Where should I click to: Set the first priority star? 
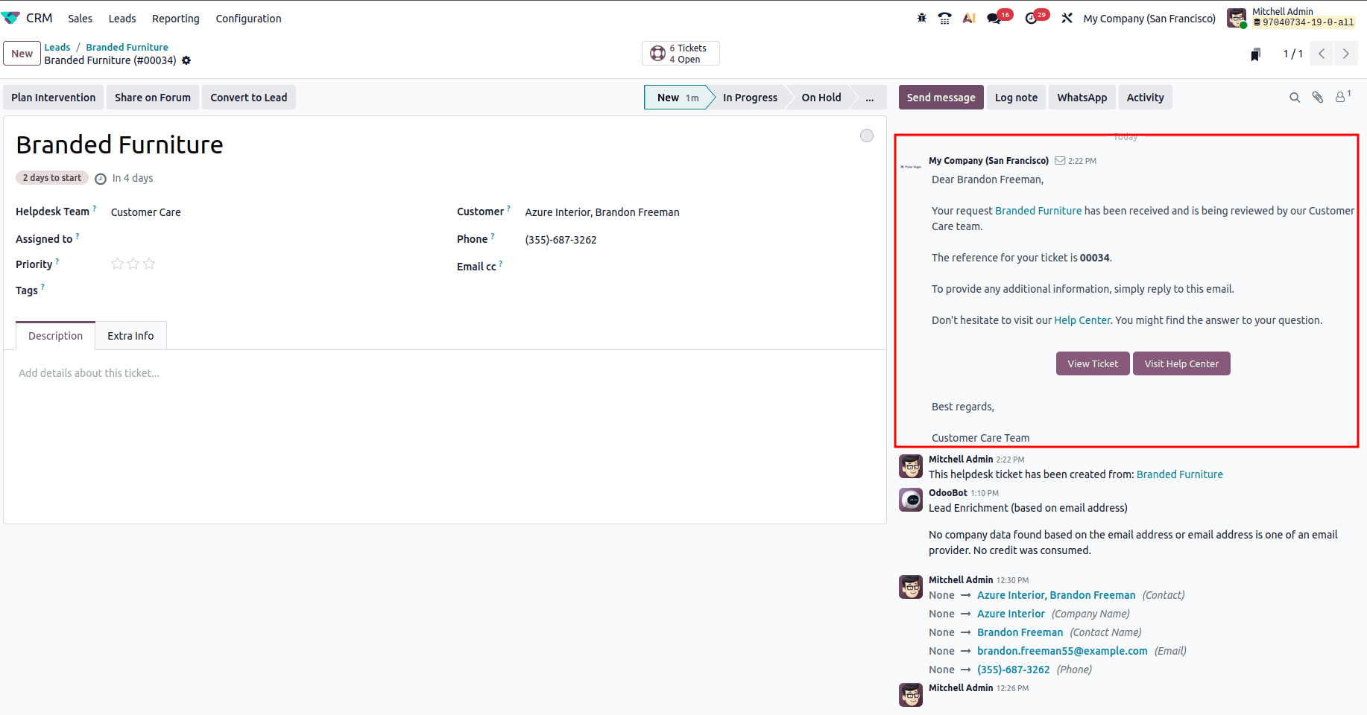(117, 264)
